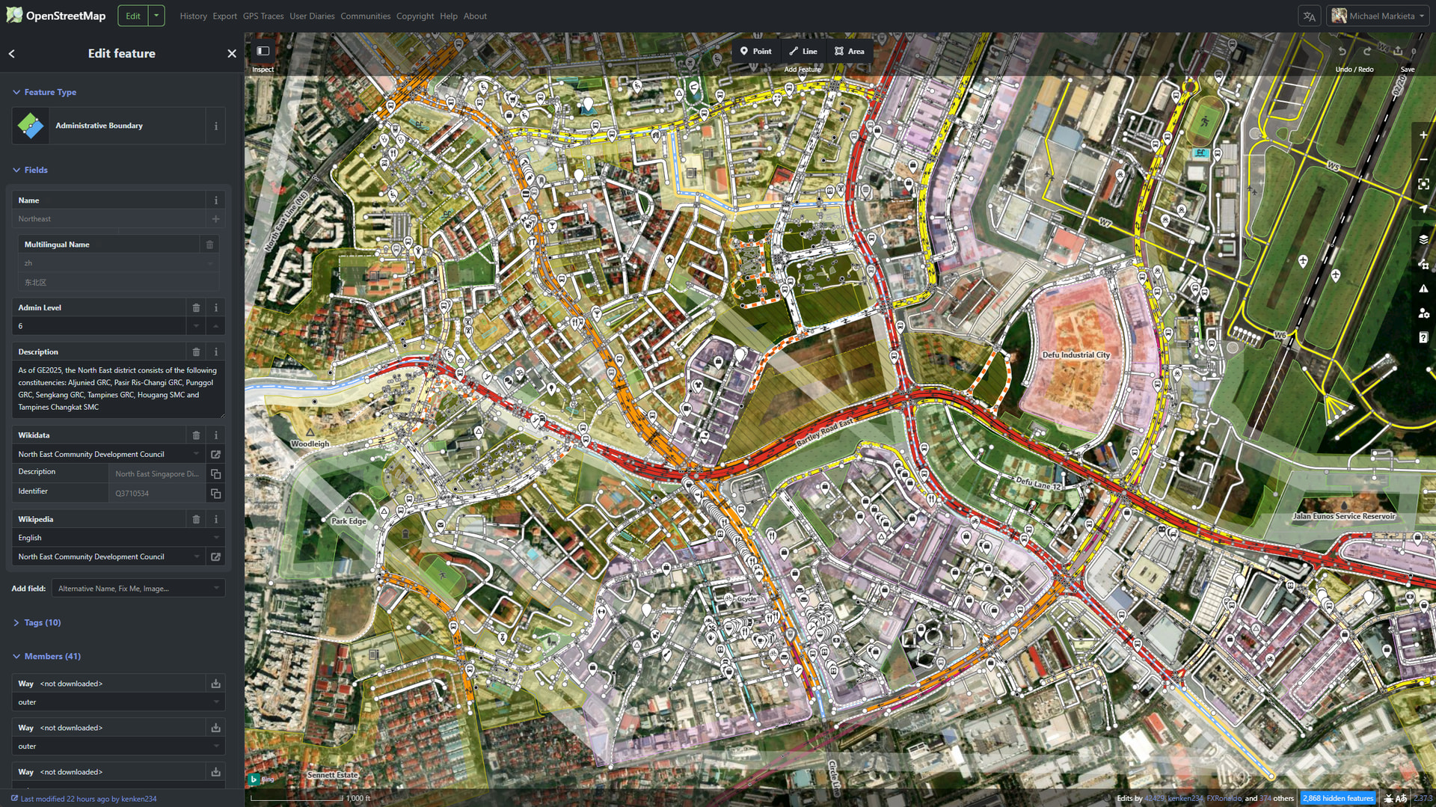Select the Area add-feature mode

click(x=849, y=52)
